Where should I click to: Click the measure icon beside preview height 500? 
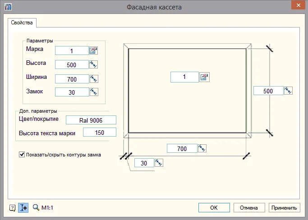tap(288, 91)
